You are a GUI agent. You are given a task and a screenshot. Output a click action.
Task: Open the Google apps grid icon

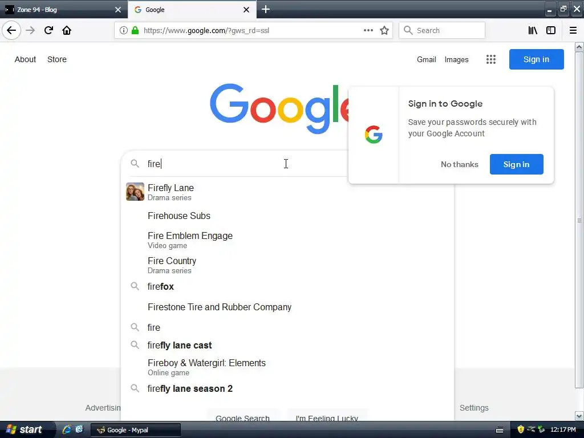pyautogui.click(x=491, y=59)
